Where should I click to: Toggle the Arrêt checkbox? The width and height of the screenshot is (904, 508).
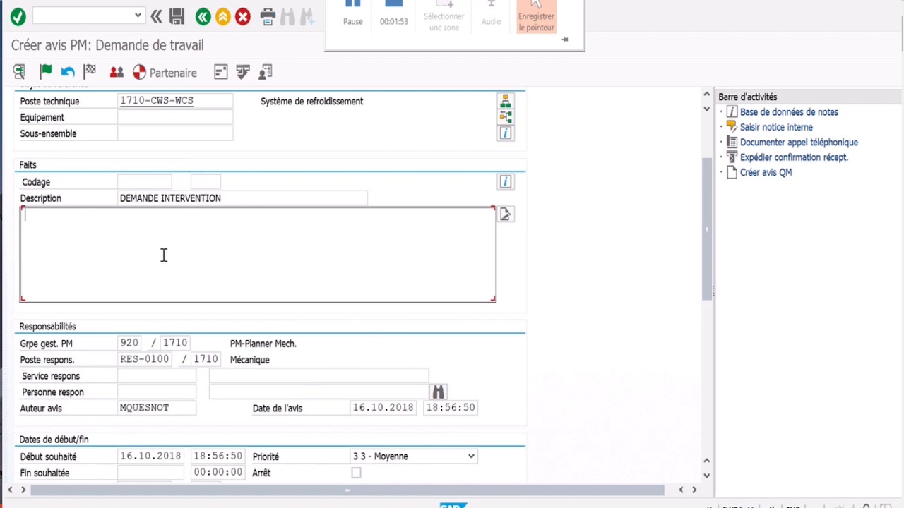(x=356, y=473)
